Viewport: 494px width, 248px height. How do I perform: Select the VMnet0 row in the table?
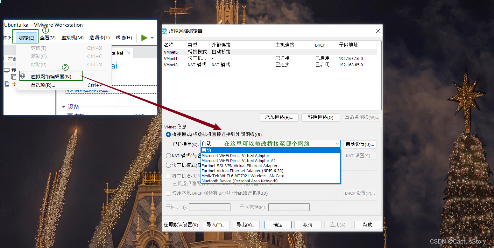click(270, 52)
